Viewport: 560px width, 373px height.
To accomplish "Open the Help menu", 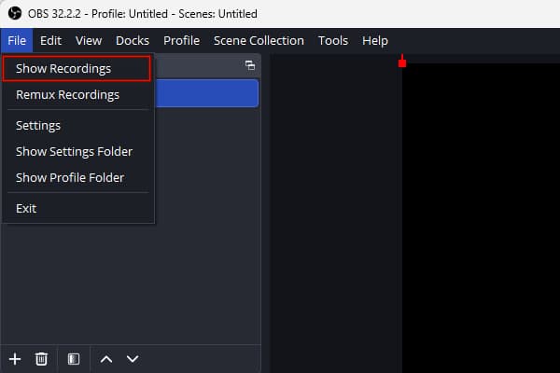I will (375, 41).
